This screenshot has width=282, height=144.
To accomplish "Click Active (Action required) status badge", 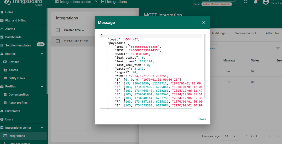I will tap(217, 4).
